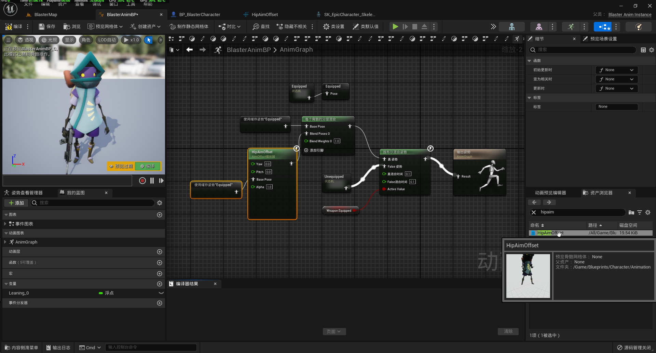Click the frame skip simulation button
The image size is (656, 353).
(x=405, y=27)
